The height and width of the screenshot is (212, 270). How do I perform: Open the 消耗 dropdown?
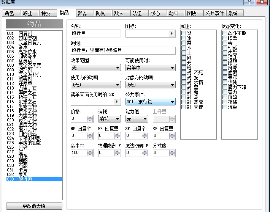110,119
